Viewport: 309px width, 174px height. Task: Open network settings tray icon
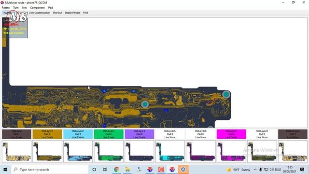click(266, 170)
